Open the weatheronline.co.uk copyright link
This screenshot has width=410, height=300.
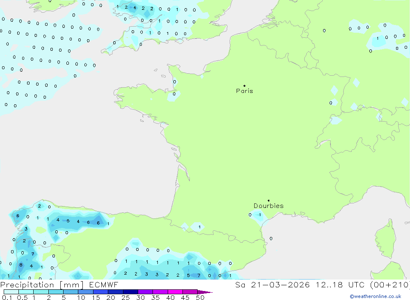(376, 296)
